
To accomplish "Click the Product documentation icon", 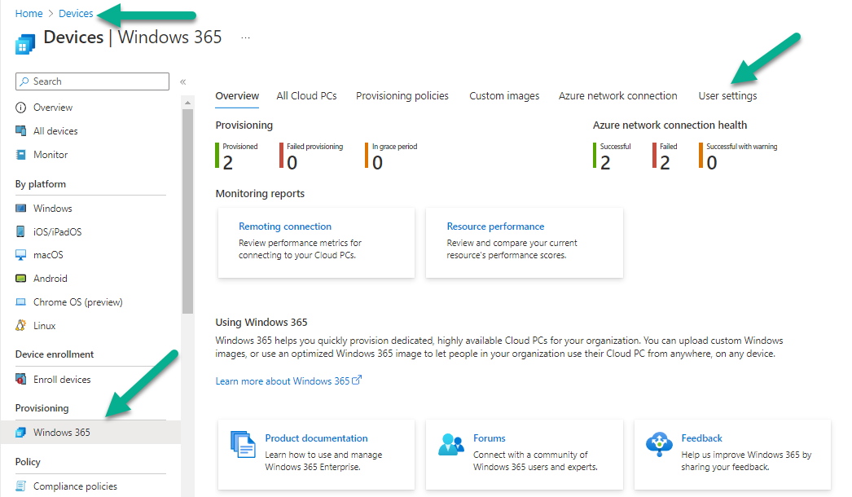I will (243, 444).
